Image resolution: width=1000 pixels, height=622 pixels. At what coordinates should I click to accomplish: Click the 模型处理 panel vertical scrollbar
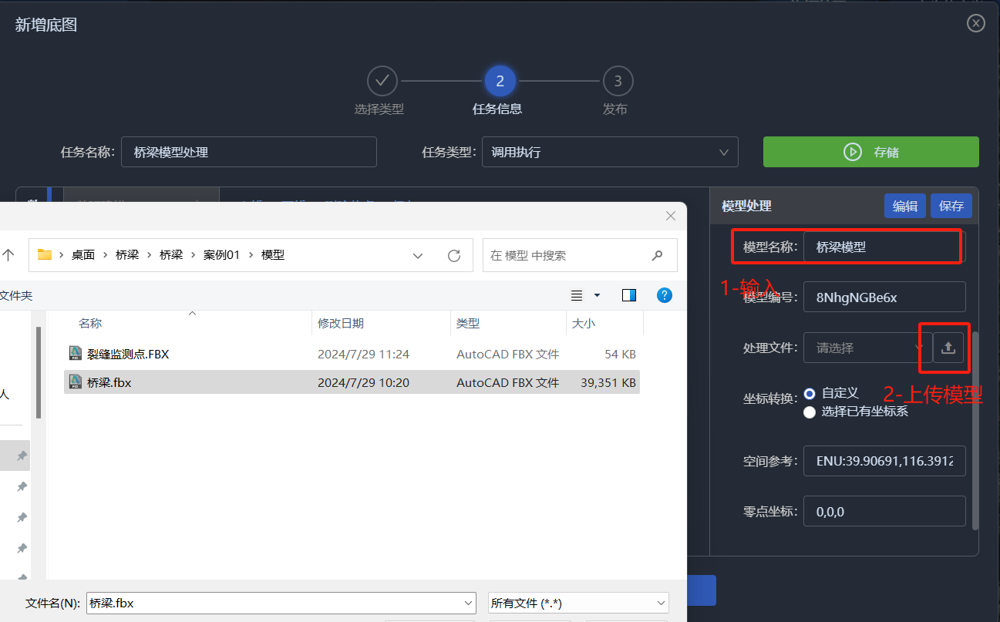coord(975,430)
